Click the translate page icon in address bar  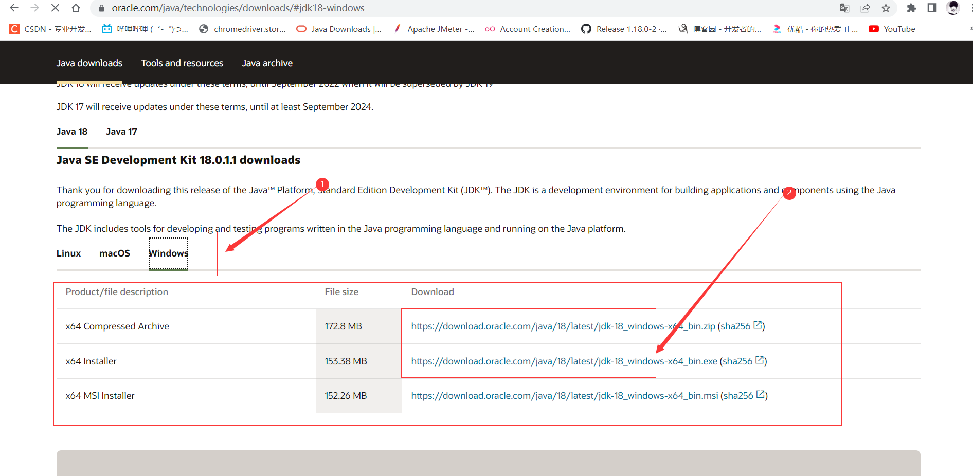pos(844,8)
